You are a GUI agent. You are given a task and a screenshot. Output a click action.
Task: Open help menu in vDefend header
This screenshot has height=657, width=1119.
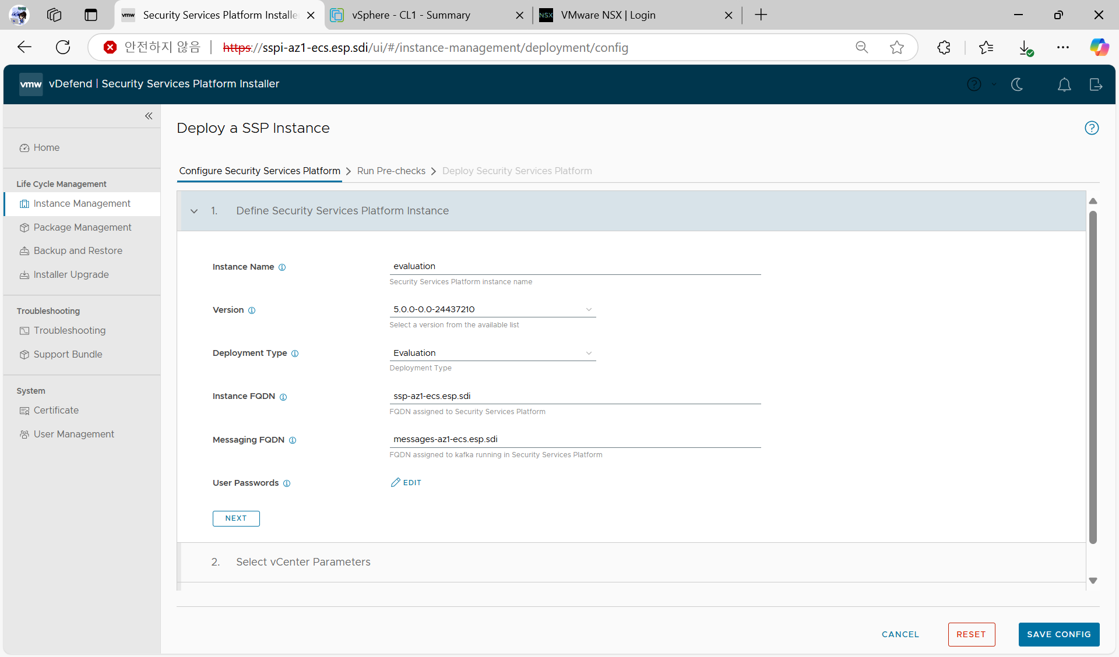tap(974, 84)
